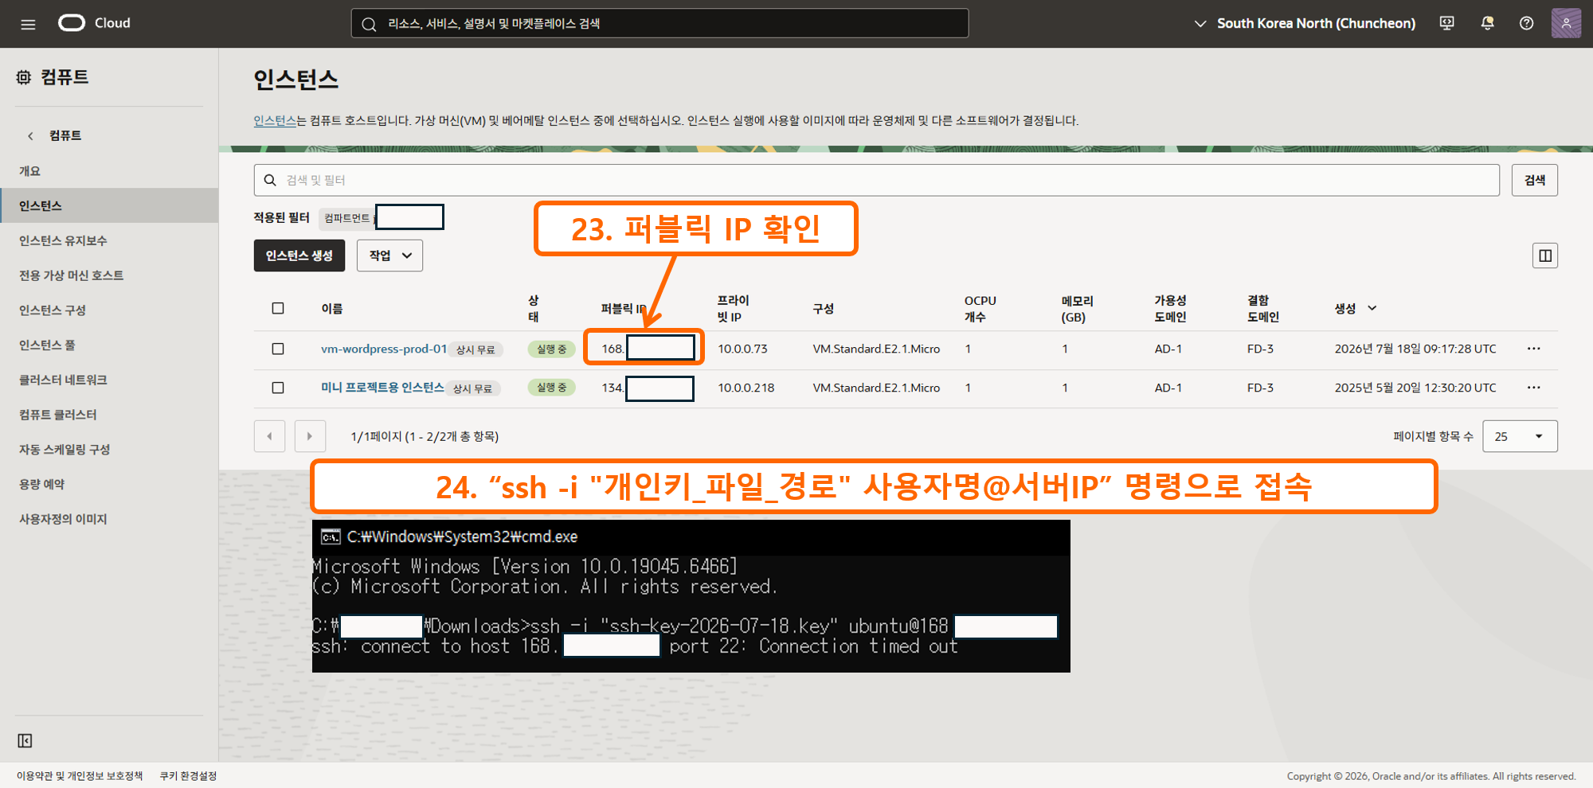Open the vm-wordpress-prod-01 instance link
1593x788 pixels.
384,349
